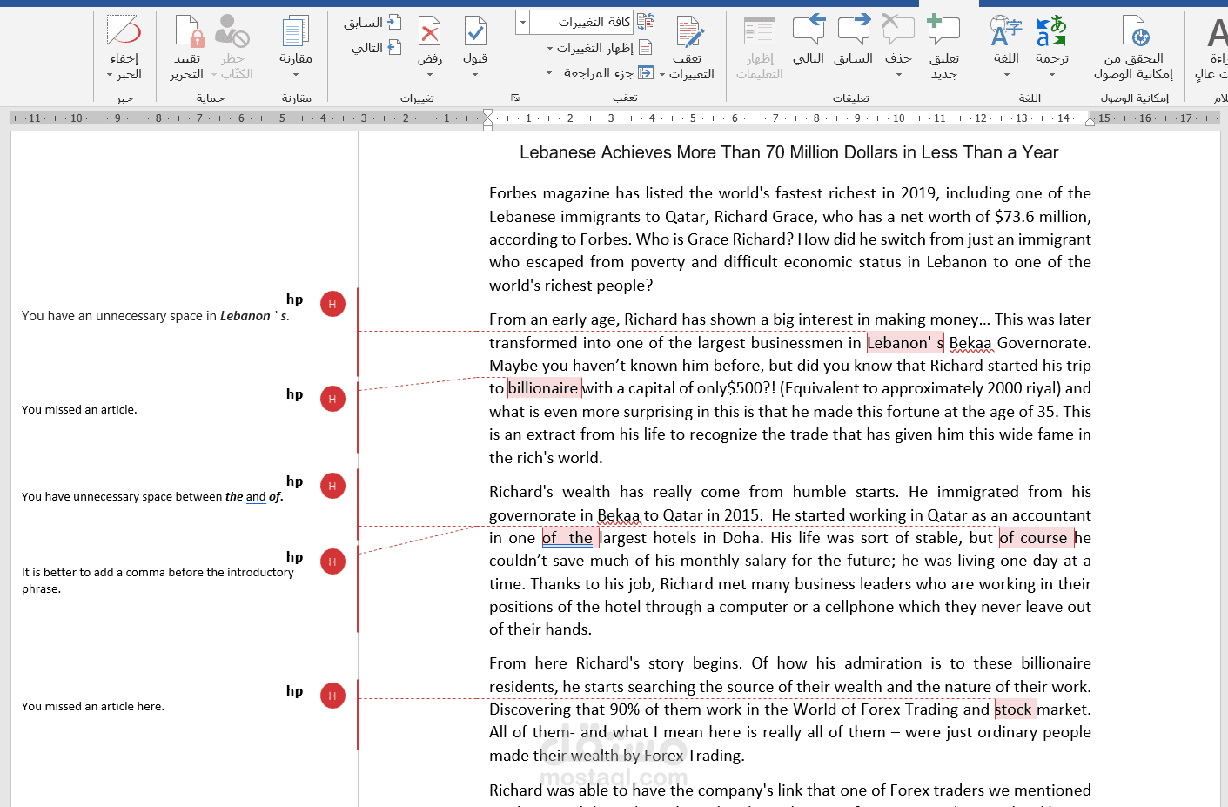Open the All Markup (كافة التغييرات) combo box
This screenshot has width=1228, height=807.
tap(575, 22)
